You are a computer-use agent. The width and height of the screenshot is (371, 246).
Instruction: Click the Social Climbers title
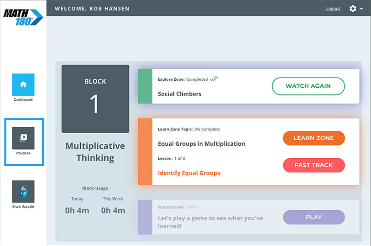[x=179, y=94]
